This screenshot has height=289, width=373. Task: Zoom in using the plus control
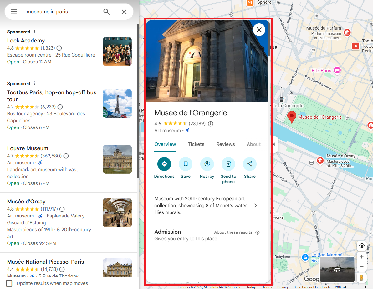(x=361, y=257)
